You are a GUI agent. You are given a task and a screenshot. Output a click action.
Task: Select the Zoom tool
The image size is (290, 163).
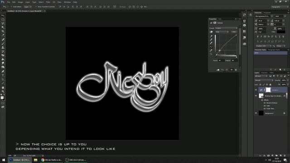point(3,91)
